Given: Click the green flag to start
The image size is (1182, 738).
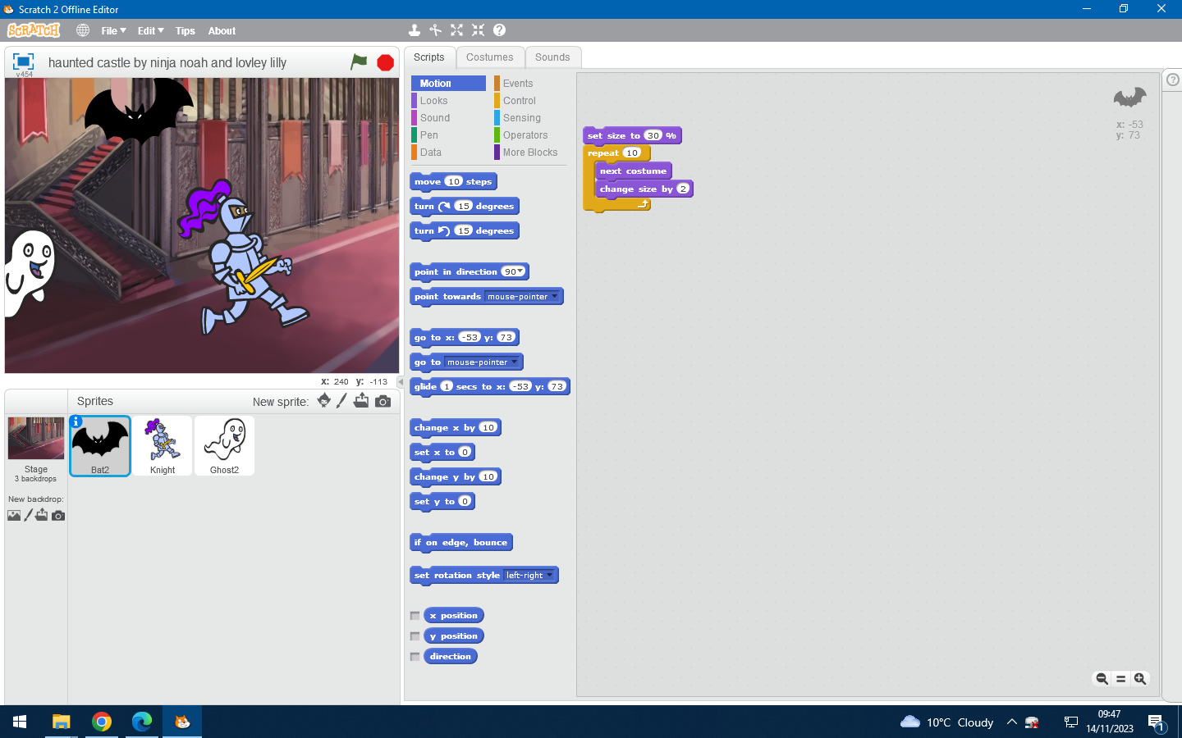Looking at the screenshot, I should click(359, 62).
